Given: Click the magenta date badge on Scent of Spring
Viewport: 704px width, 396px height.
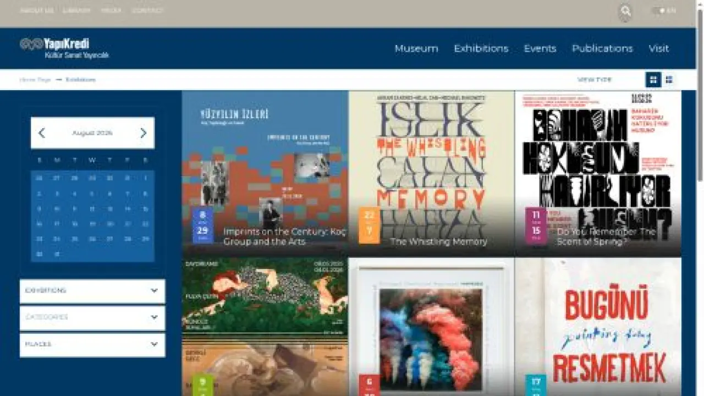Looking at the screenshot, I should tap(536, 225).
